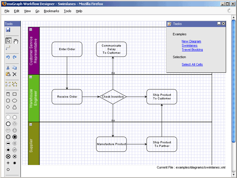Collapse the Customer Service Representative swimlane
Image resolution: width=237 pixels, height=178 pixels.
pyautogui.click(x=31, y=29)
